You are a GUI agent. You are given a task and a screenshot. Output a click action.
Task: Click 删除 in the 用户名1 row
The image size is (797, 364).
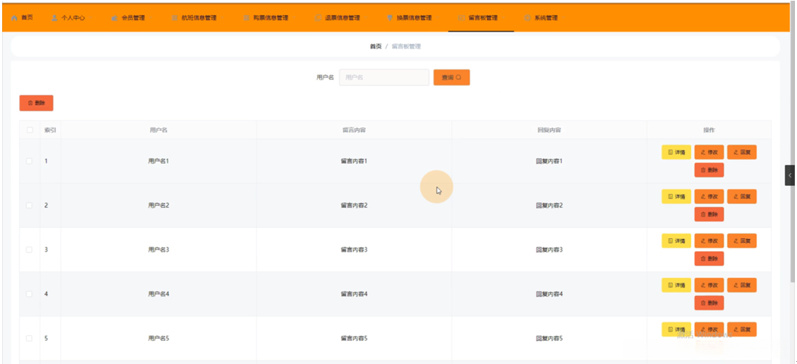[x=709, y=170]
